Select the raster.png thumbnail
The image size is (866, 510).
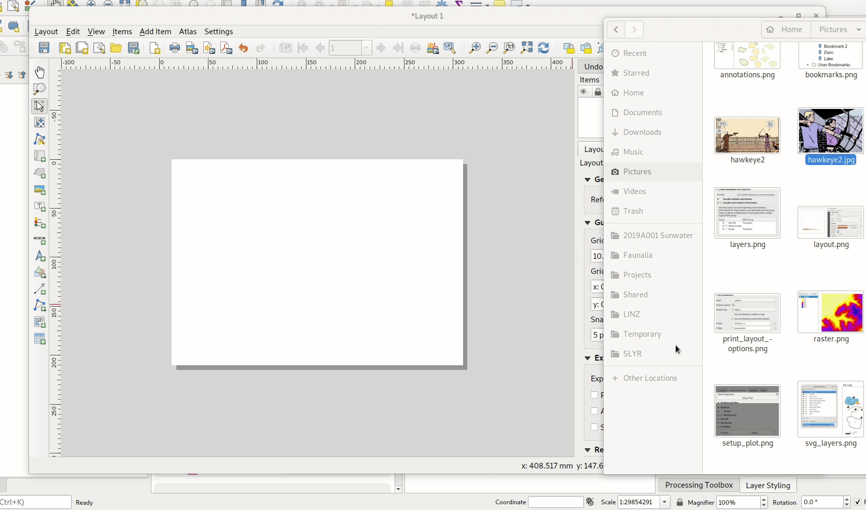[831, 313]
